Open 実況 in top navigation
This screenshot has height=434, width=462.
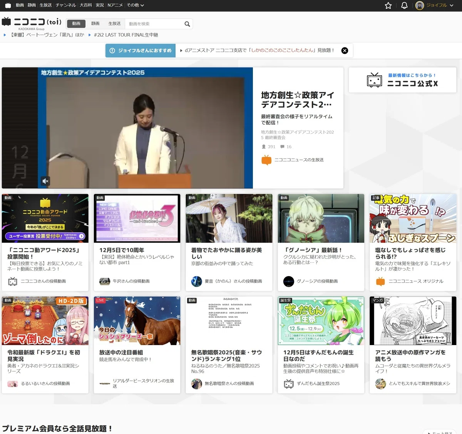click(100, 5)
